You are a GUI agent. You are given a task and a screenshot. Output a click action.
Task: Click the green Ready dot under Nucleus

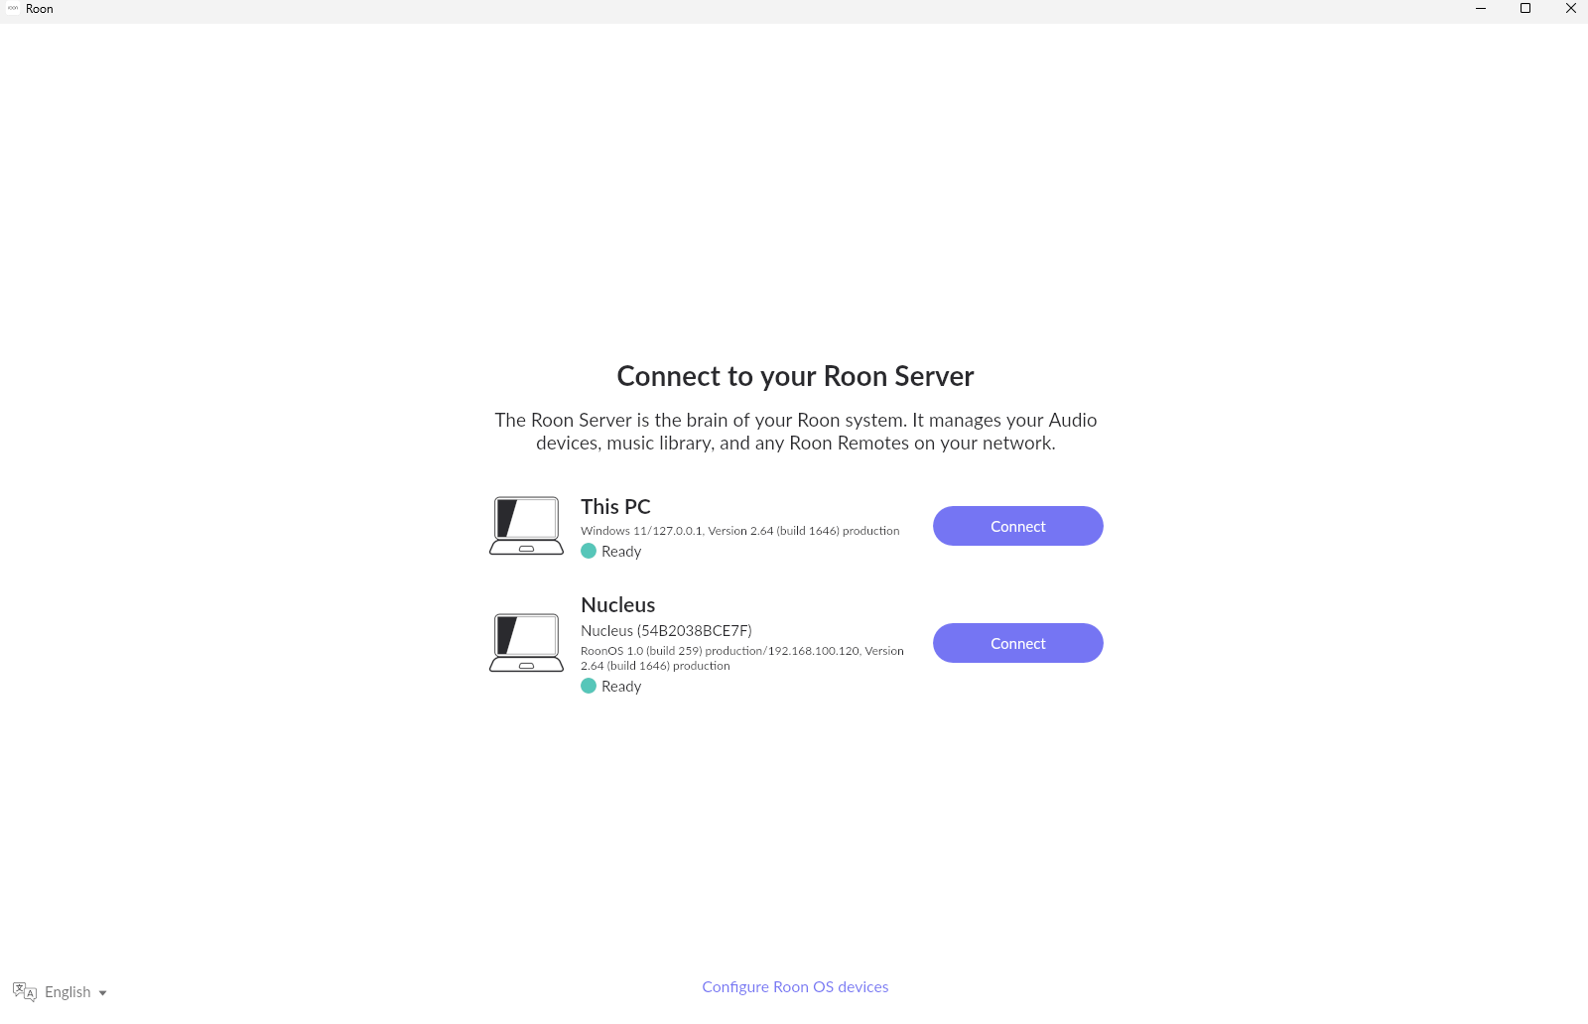(589, 686)
